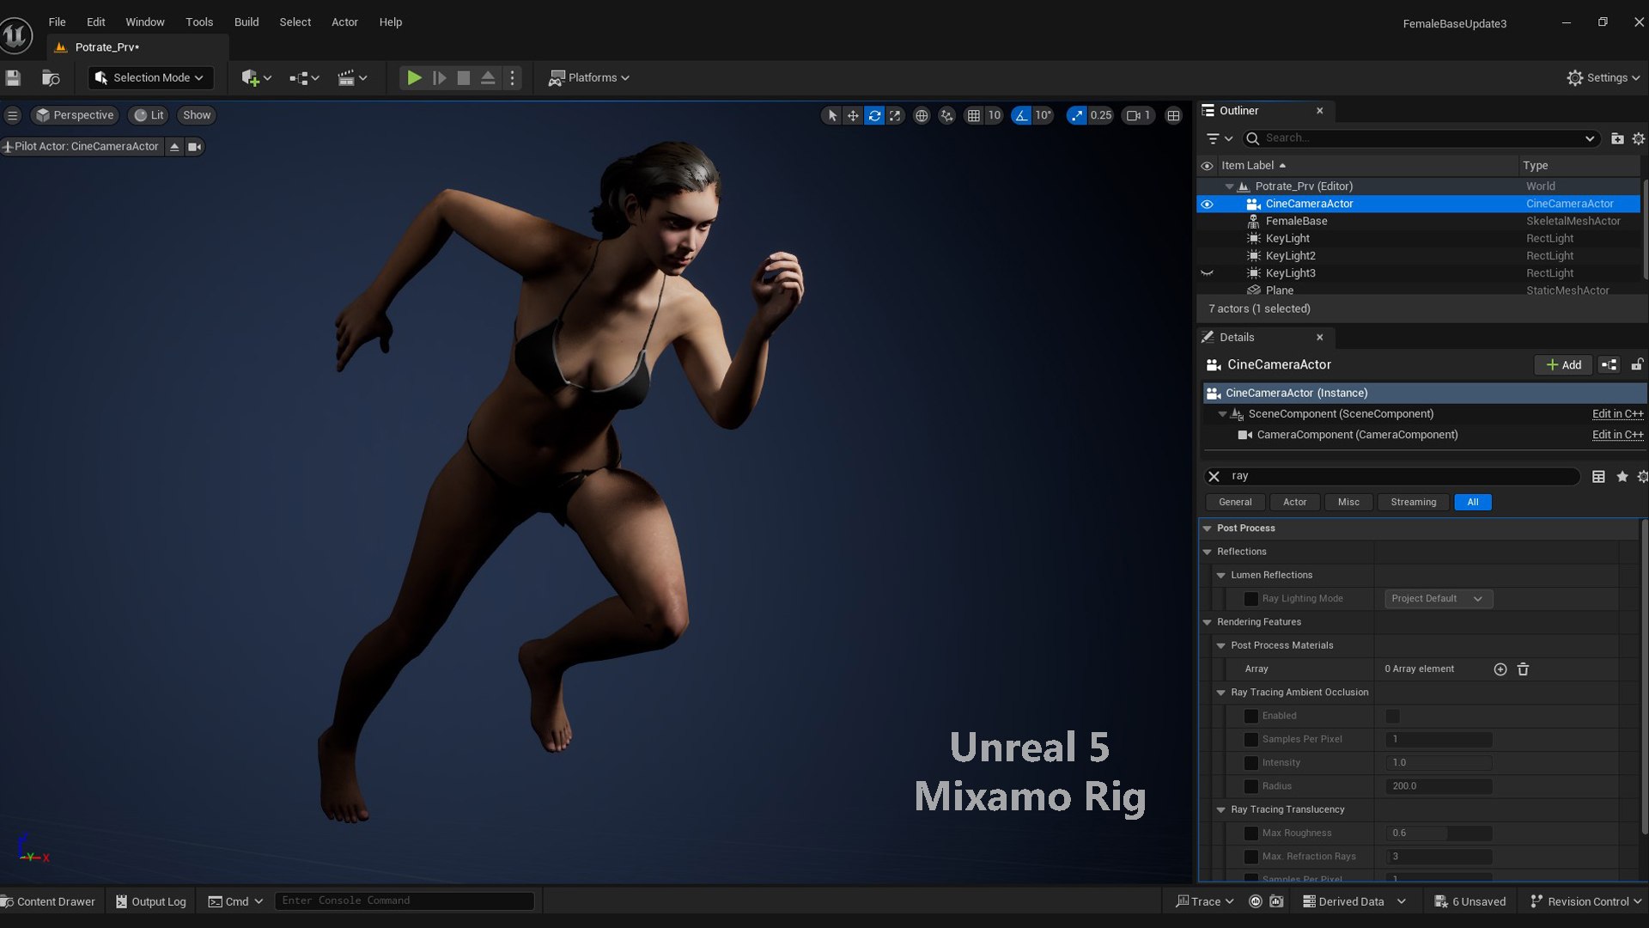1649x928 pixels.
Task: Toggle world coordinate space globe icon
Action: (x=922, y=115)
